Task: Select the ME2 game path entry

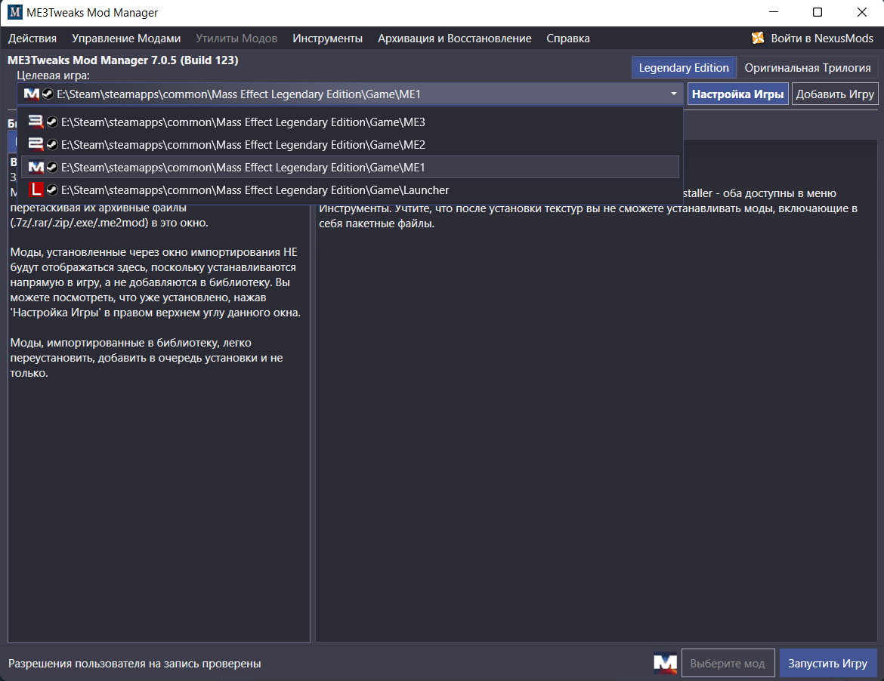Action: point(350,145)
